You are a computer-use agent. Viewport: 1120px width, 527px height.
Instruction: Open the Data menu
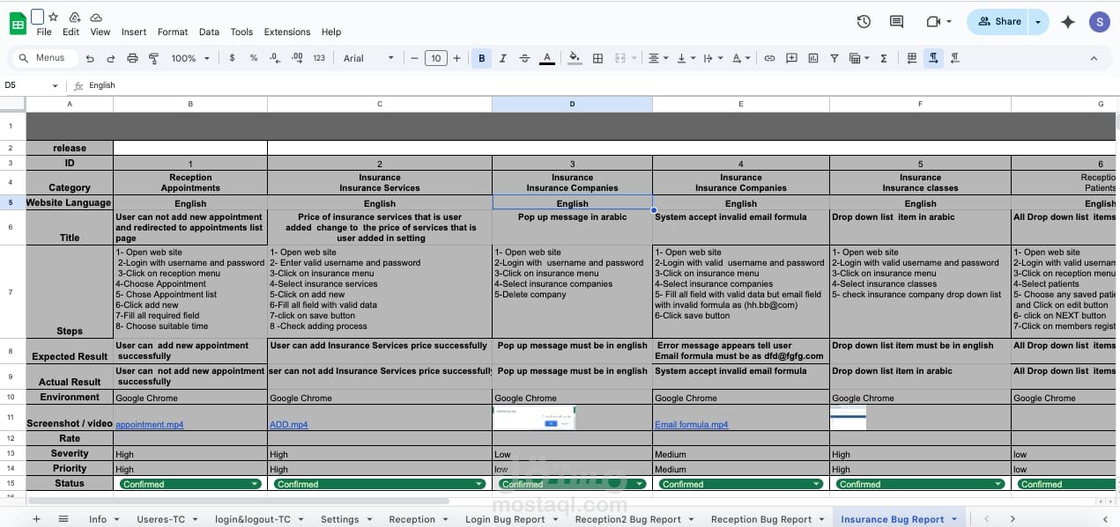point(209,32)
